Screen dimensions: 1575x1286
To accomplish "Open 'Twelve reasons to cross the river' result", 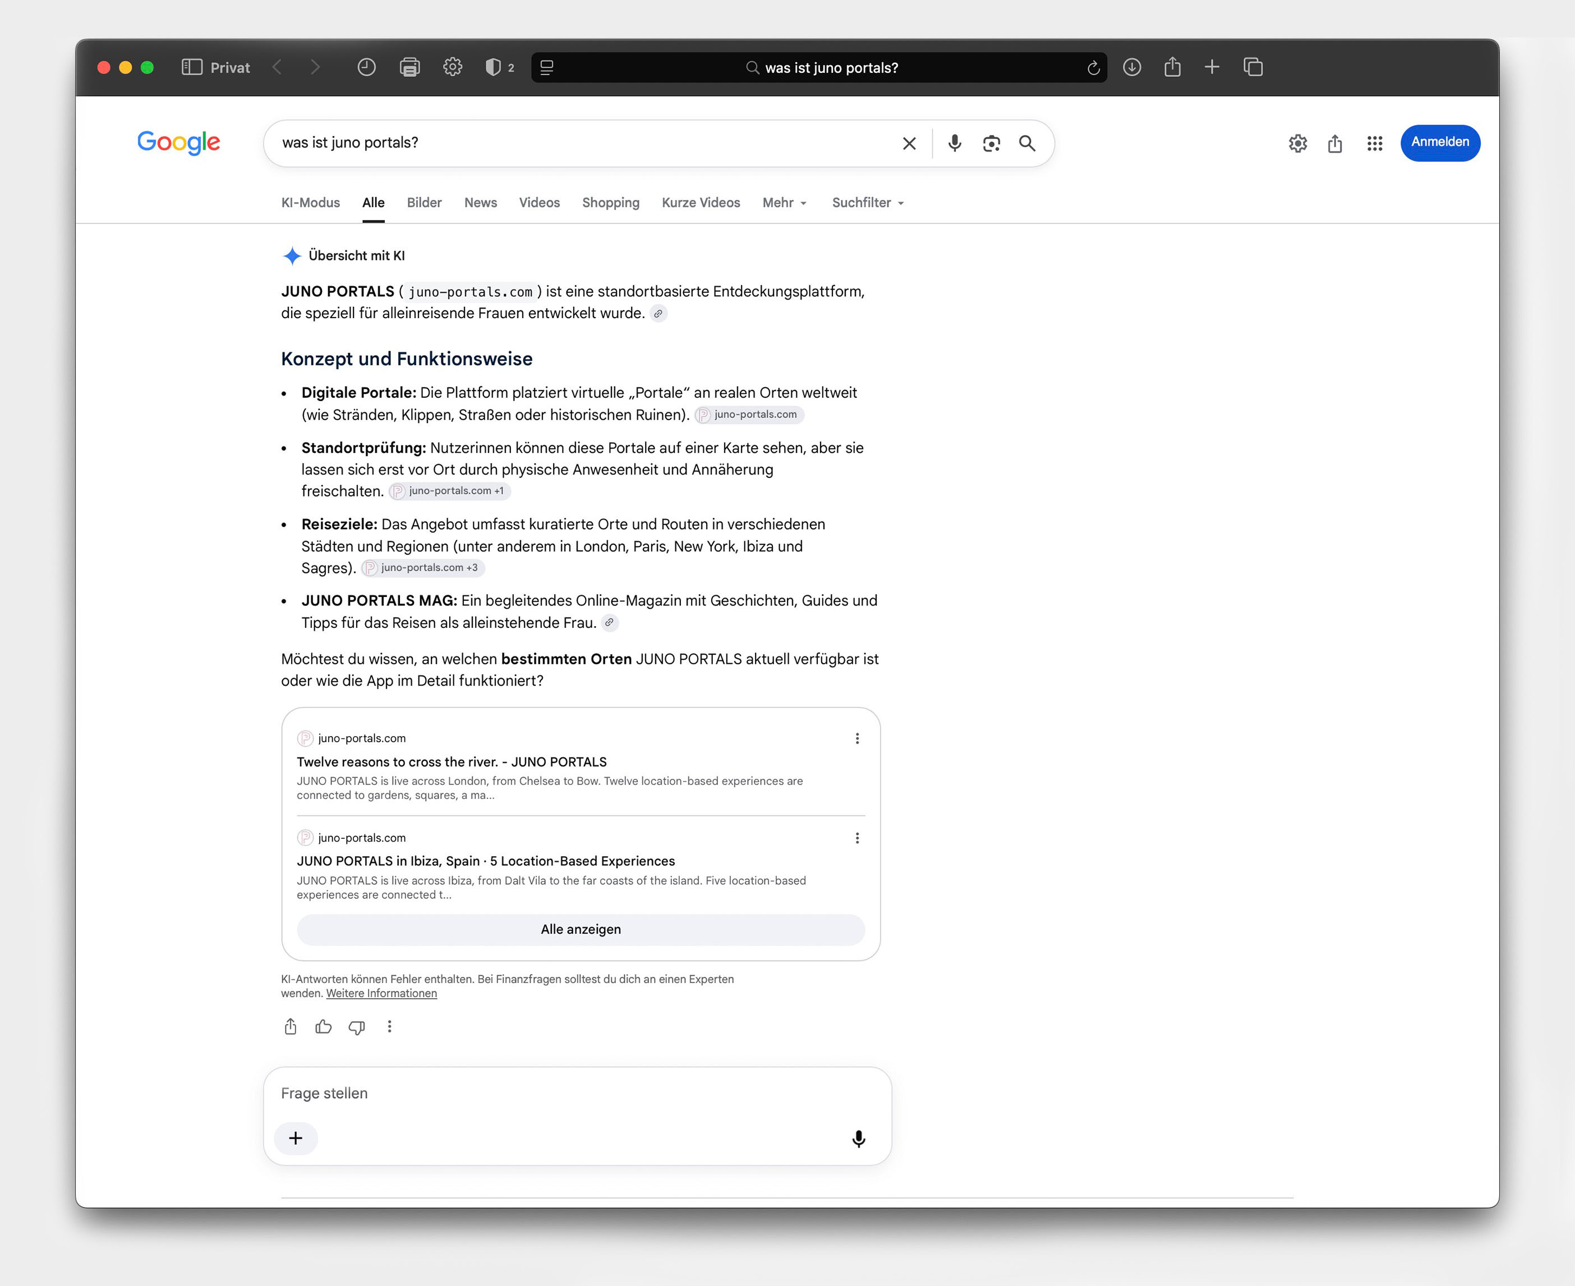I will coord(452,761).
